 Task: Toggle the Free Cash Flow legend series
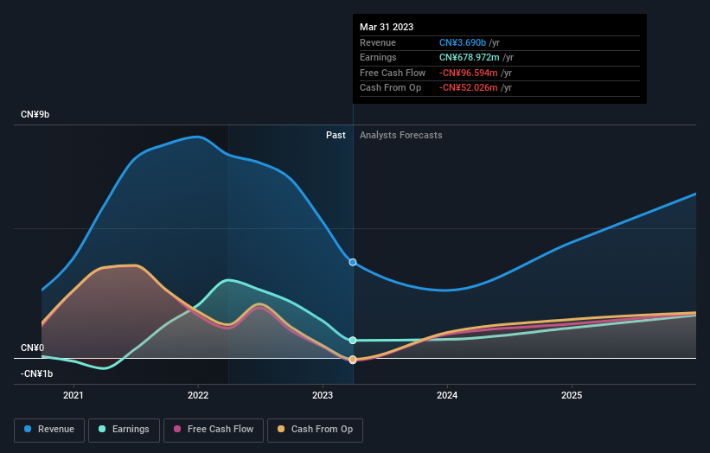click(214, 430)
